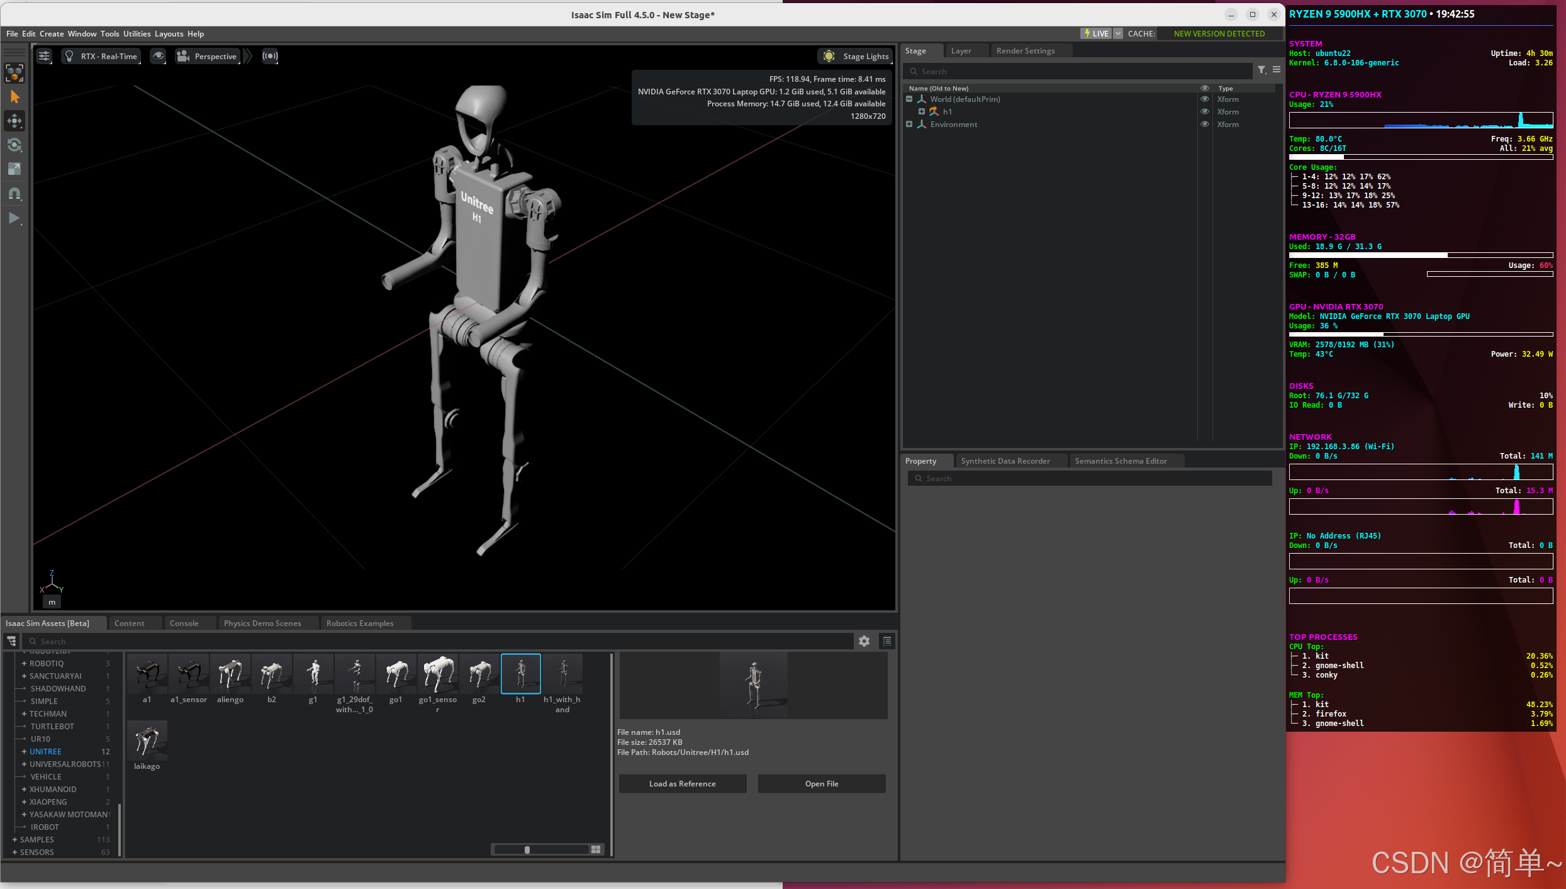This screenshot has height=889, width=1566.
Task: Open asset browser settings gear
Action: [864, 641]
